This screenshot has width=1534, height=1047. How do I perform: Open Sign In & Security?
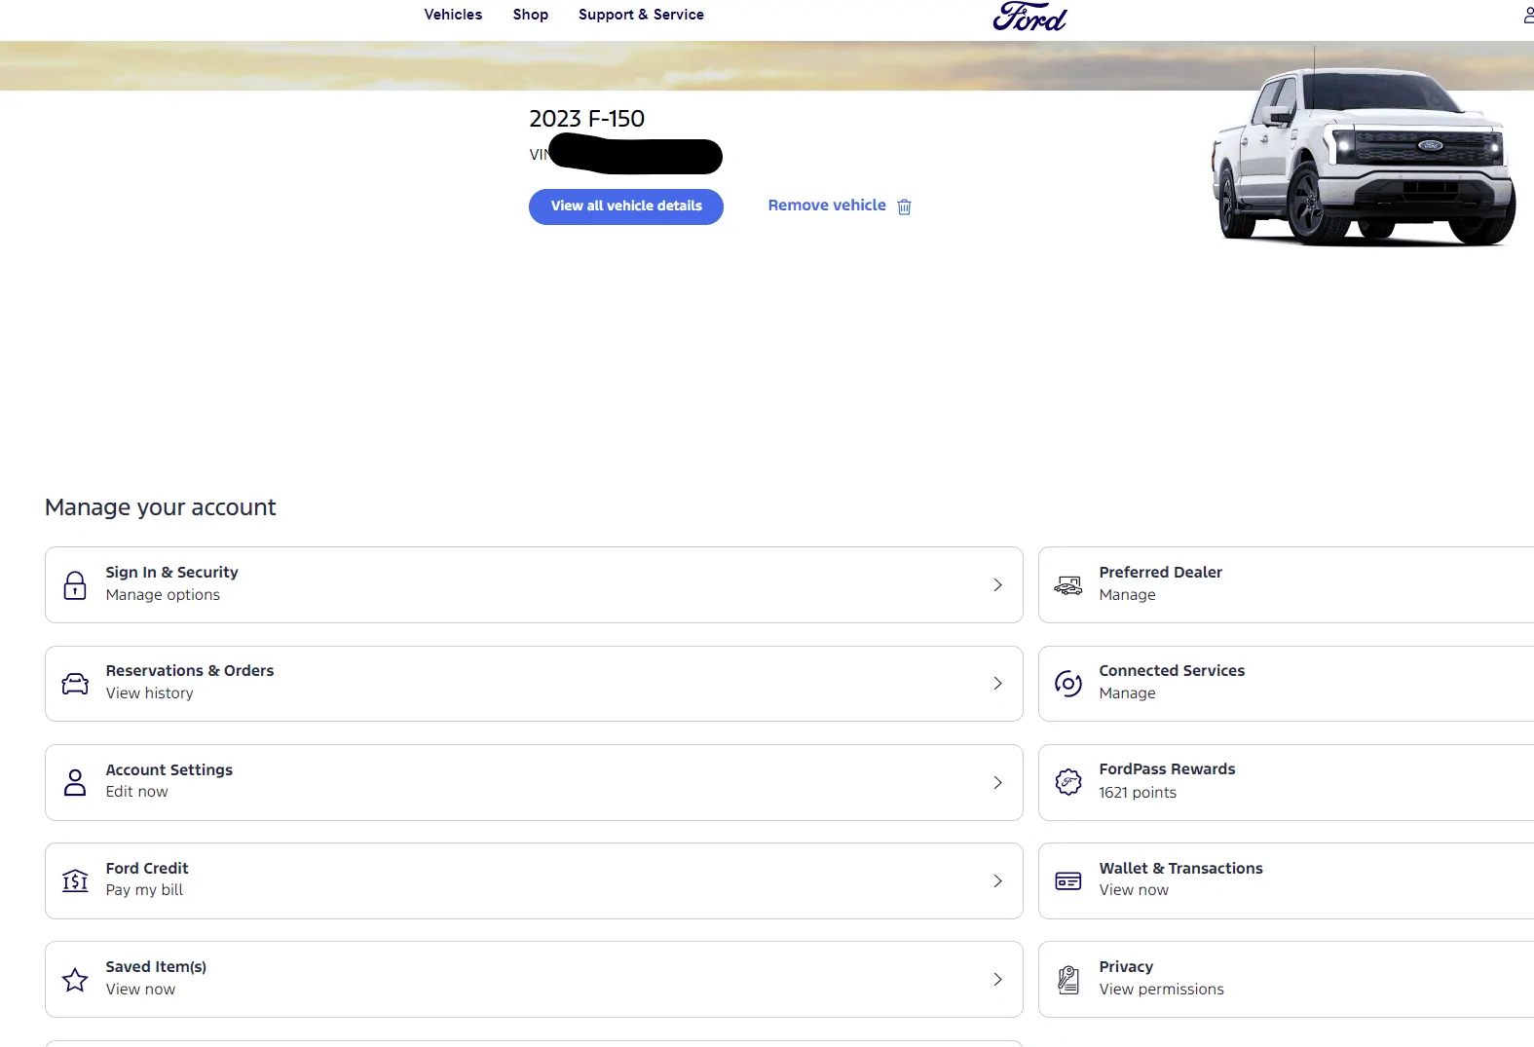[534, 584]
